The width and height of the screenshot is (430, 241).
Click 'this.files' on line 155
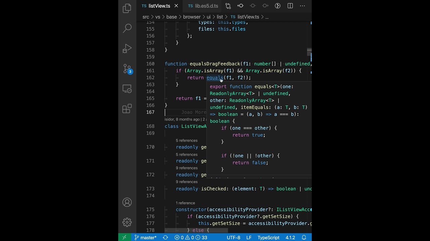[x=231, y=29]
